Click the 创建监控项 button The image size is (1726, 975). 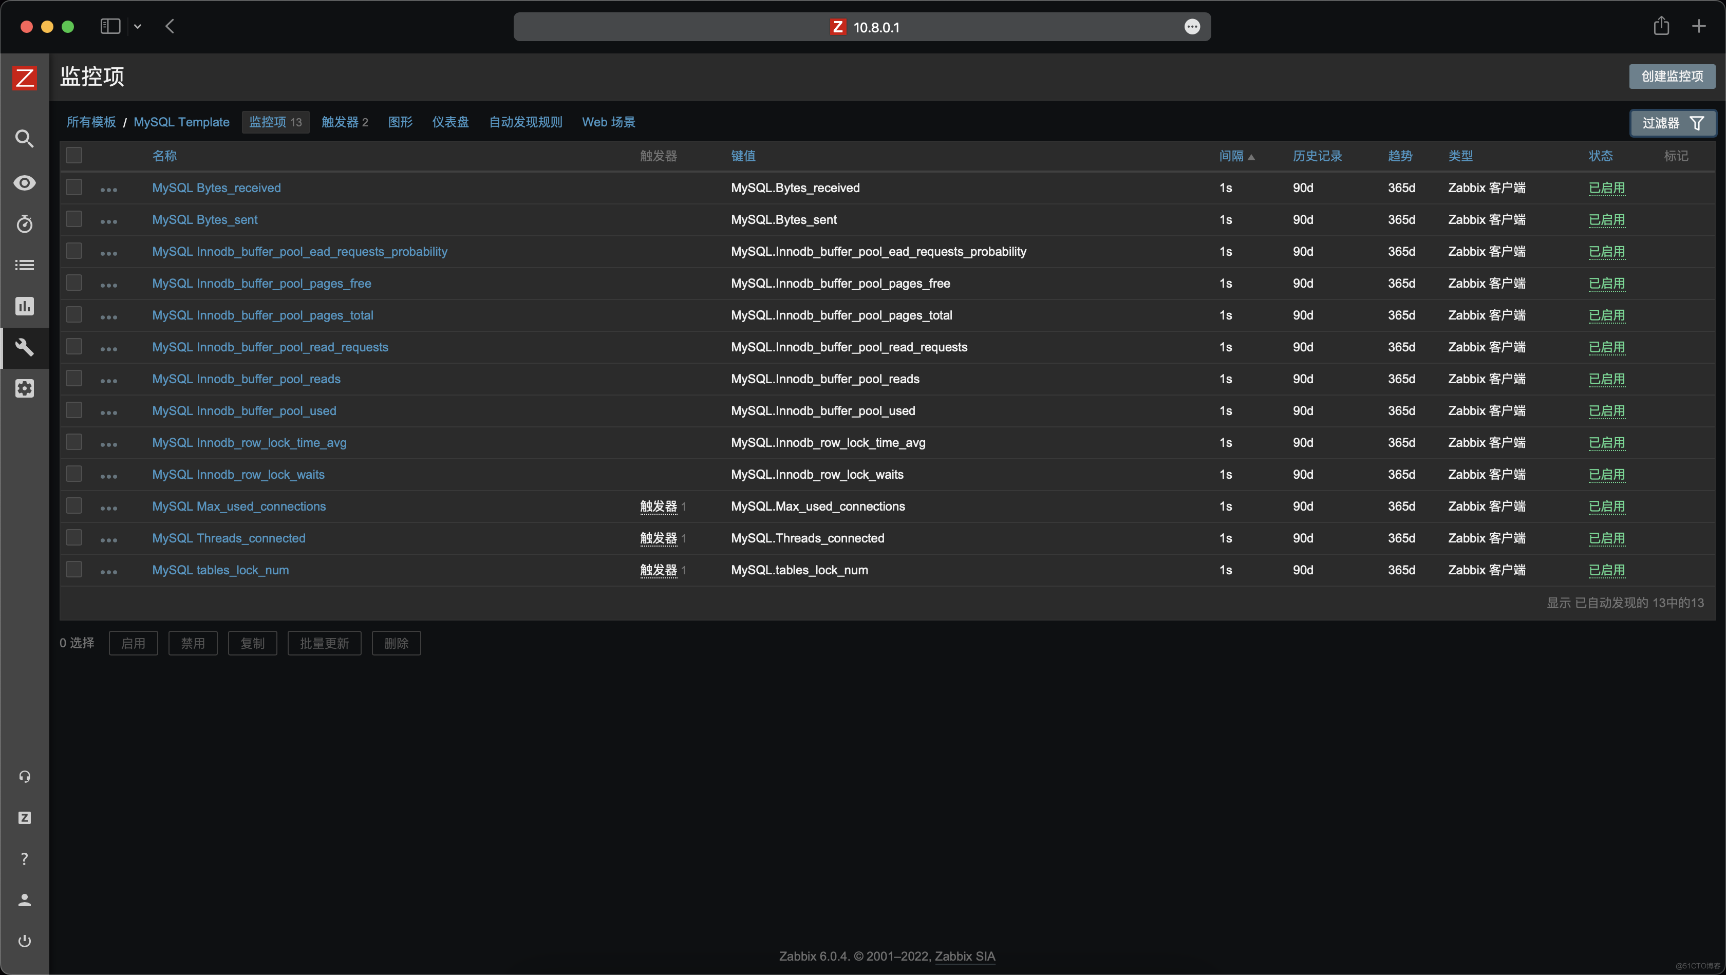(1672, 77)
